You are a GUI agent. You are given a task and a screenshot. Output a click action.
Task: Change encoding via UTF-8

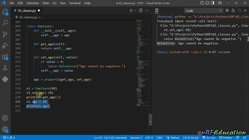(149, 138)
